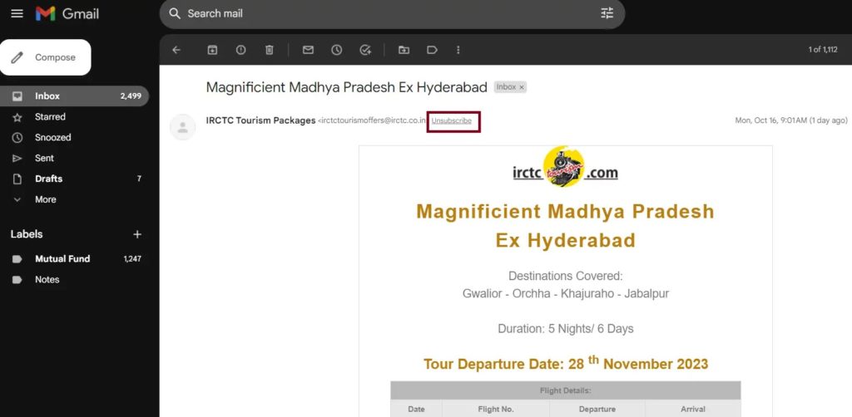The width and height of the screenshot is (852, 417).
Task: Click the 'Date' table header
Action: (x=416, y=410)
